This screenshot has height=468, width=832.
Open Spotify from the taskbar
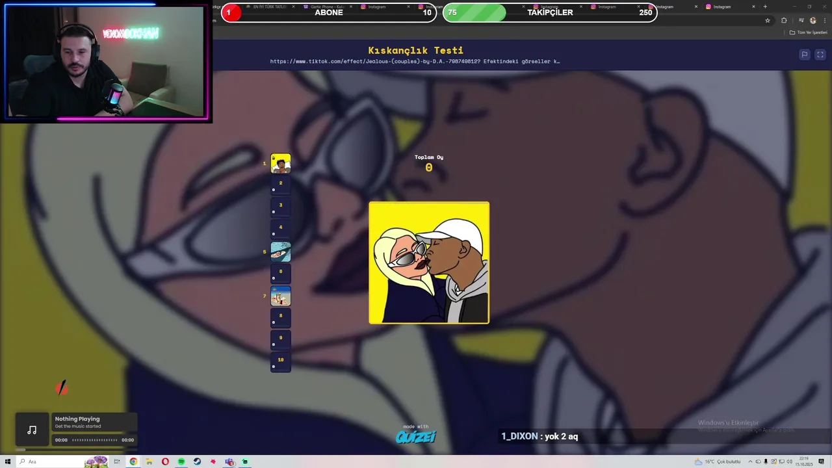(x=181, y=461)
